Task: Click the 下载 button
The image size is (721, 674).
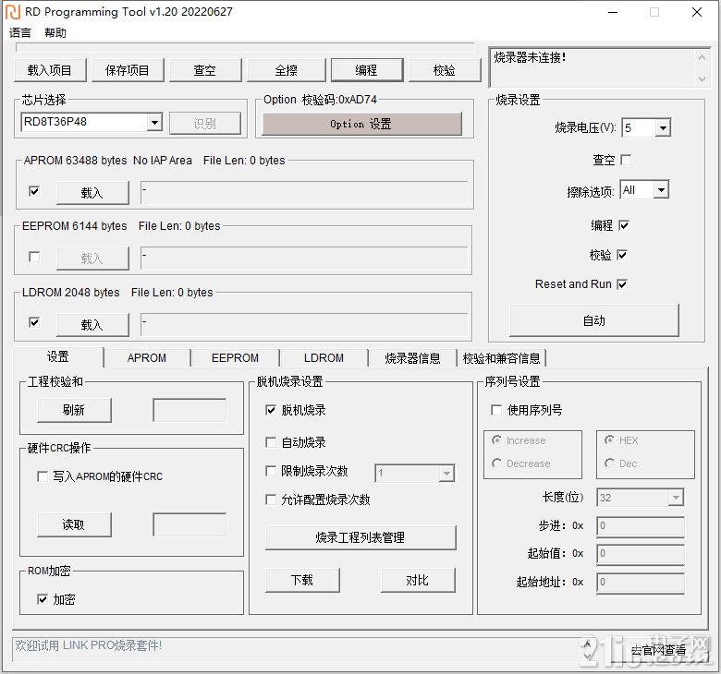Action: tap(302, 580)
